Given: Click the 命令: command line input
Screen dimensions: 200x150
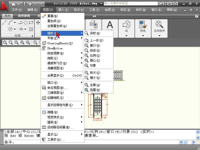Looking at the screenshot, I should [91, 142].
